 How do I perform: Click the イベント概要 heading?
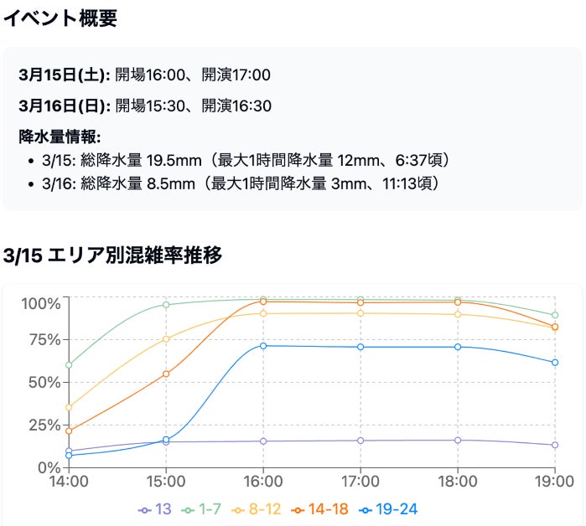(x=60, y=18)
